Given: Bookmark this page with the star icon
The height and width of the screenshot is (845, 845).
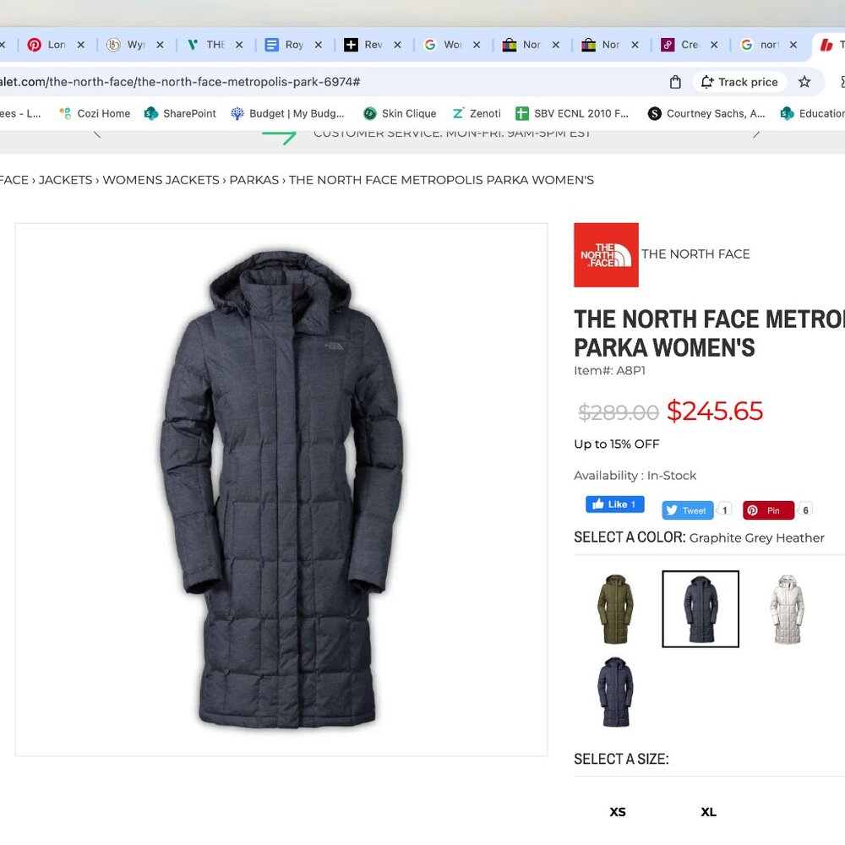Looking at the screenshot, I should click(804, 82).
